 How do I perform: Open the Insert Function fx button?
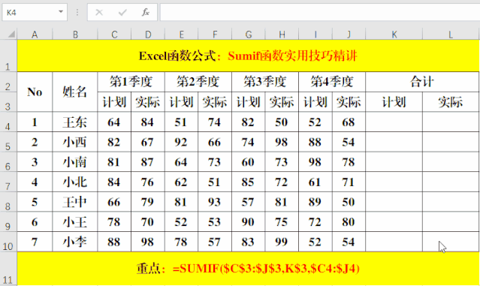pyautogui.click(x=146, y=12)
